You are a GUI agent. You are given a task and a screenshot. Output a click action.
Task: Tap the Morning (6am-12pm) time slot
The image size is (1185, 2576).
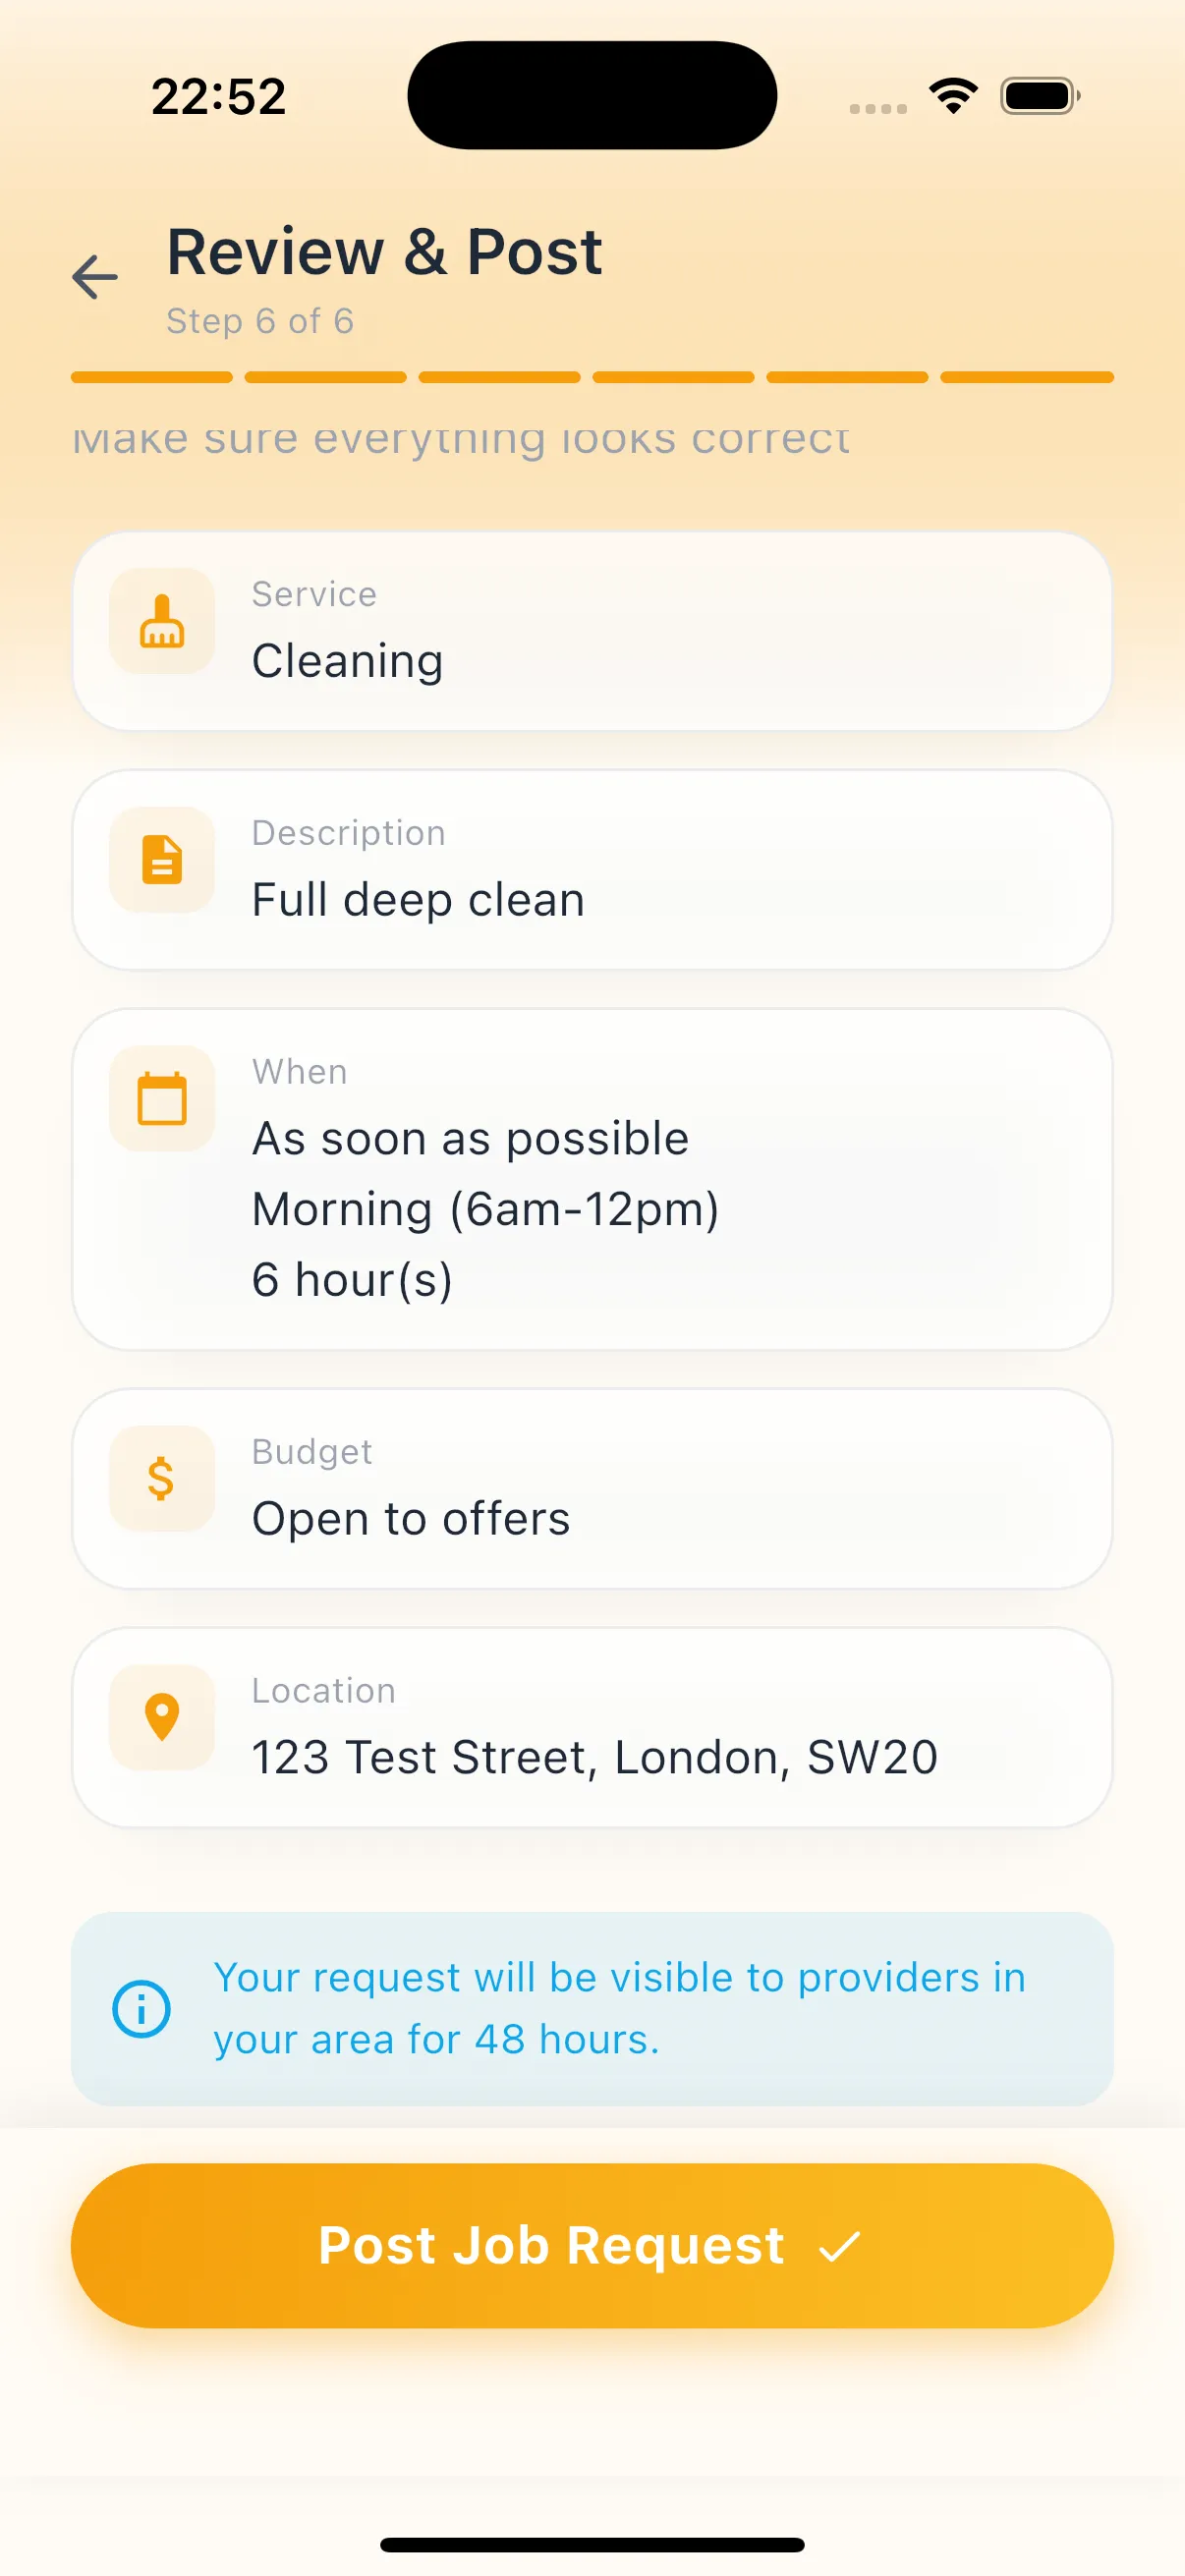485,1210
